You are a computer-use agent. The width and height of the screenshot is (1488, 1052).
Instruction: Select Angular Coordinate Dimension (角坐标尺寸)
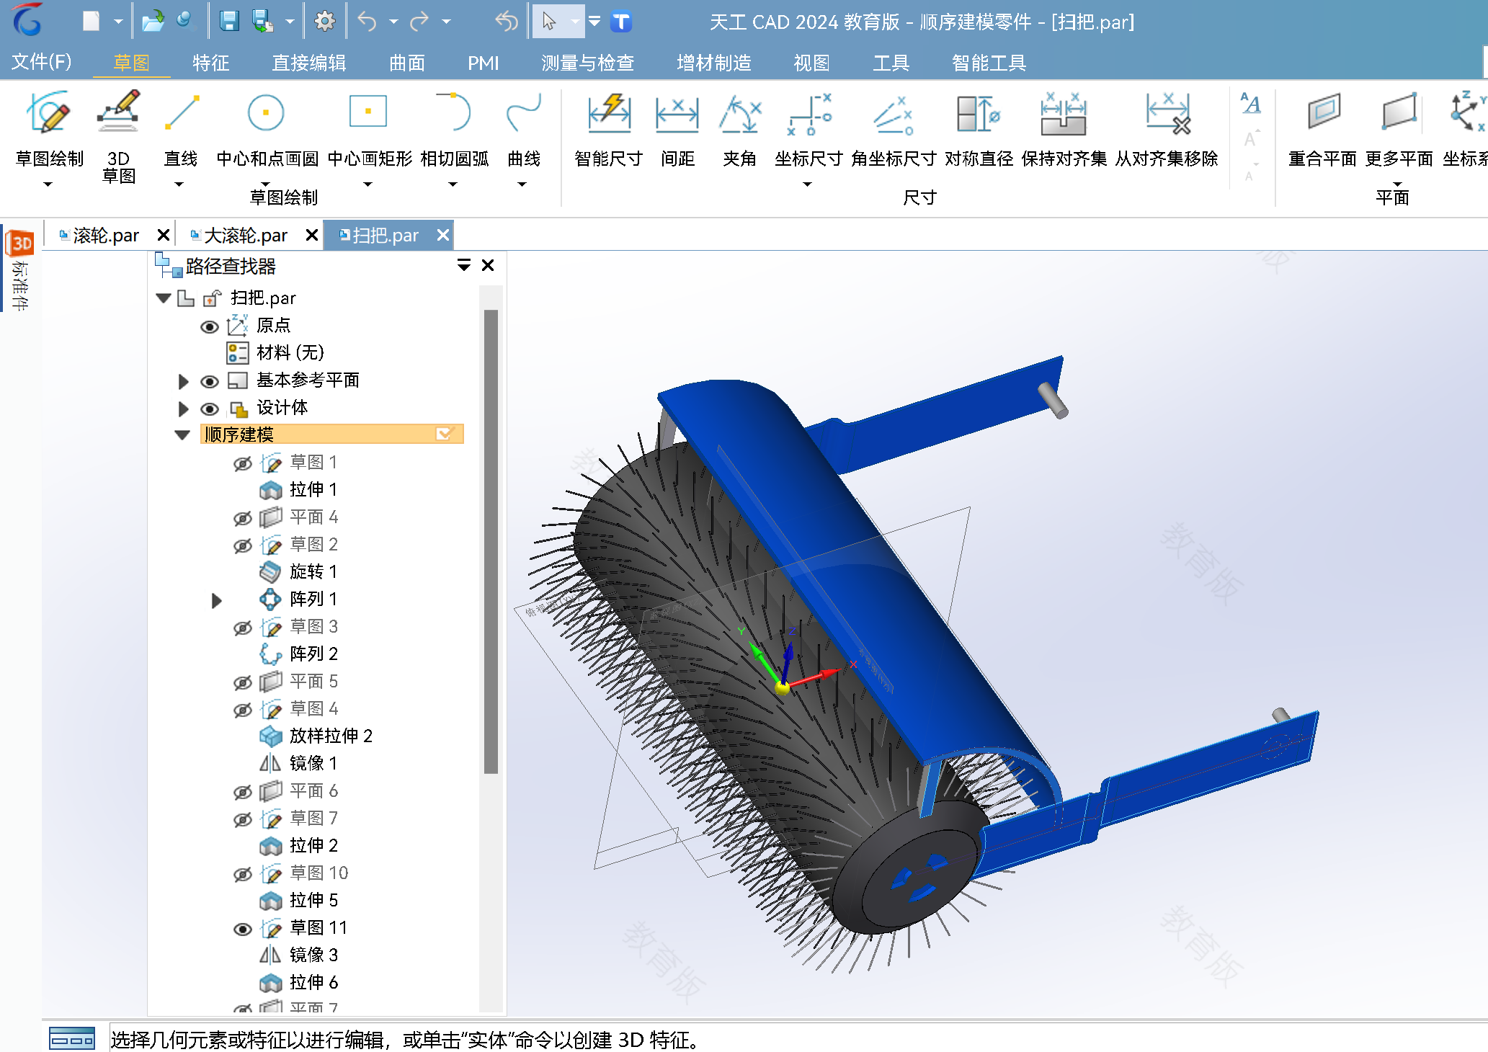click(x=894, y=130)
